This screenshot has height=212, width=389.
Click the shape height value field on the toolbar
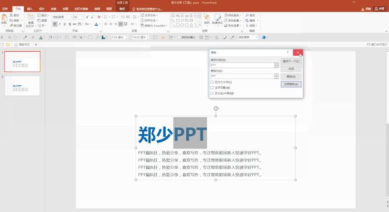click(118, 37)
